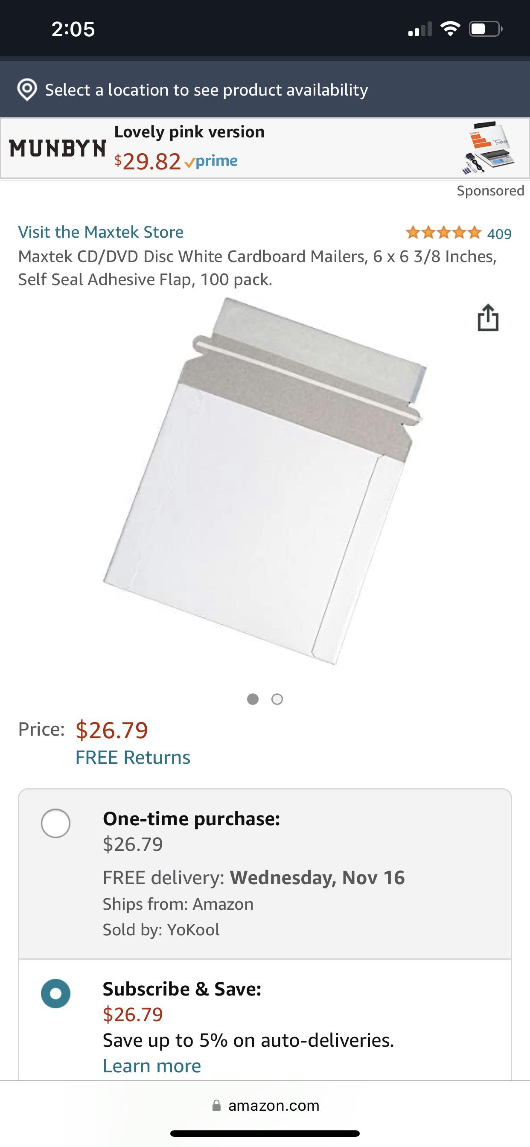Tap the orange star rating icons

pyautogui.click(x=443, y=232)
